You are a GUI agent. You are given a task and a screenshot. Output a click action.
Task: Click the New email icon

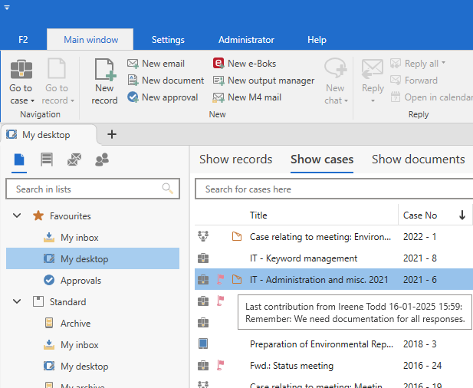(133, 64)
